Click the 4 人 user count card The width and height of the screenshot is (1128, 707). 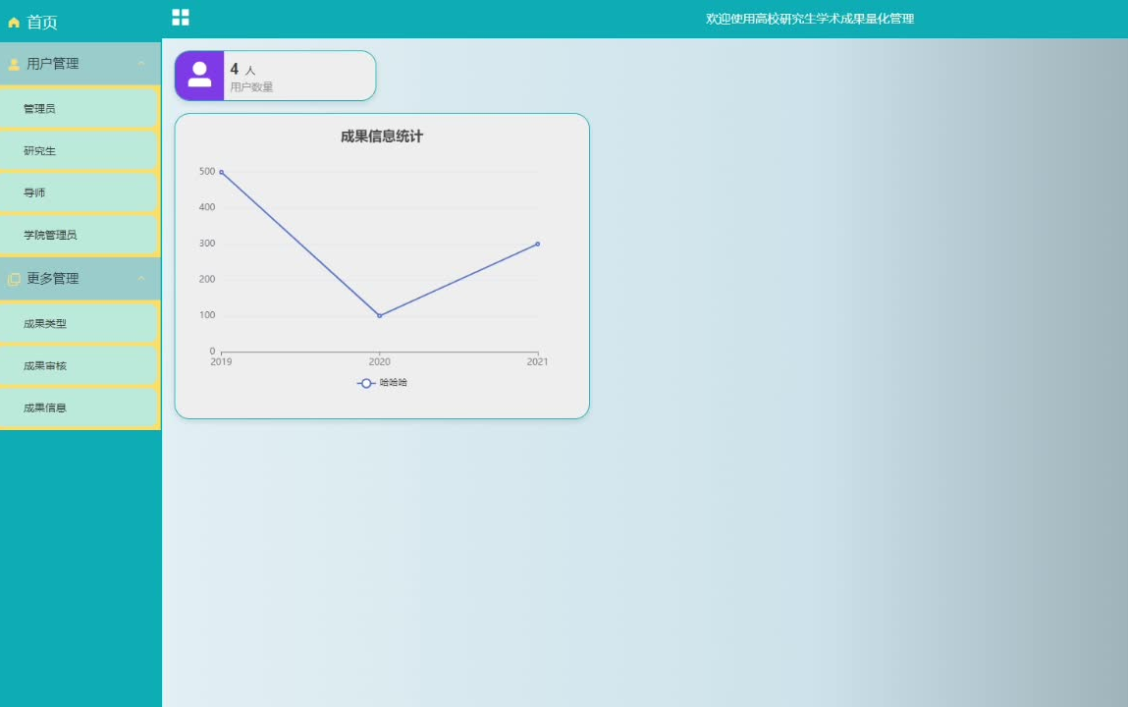275,76
